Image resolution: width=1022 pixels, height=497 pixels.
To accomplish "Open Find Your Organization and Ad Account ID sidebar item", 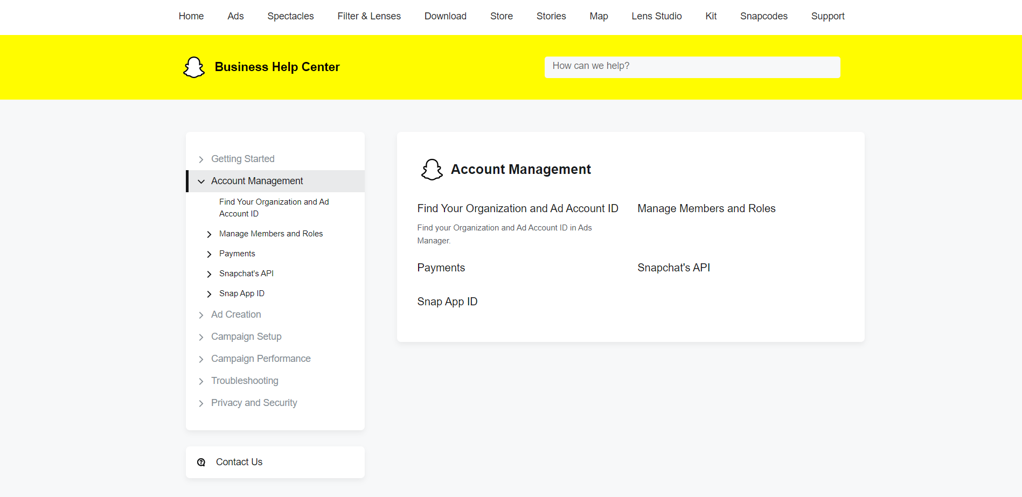I will point(274,208).
